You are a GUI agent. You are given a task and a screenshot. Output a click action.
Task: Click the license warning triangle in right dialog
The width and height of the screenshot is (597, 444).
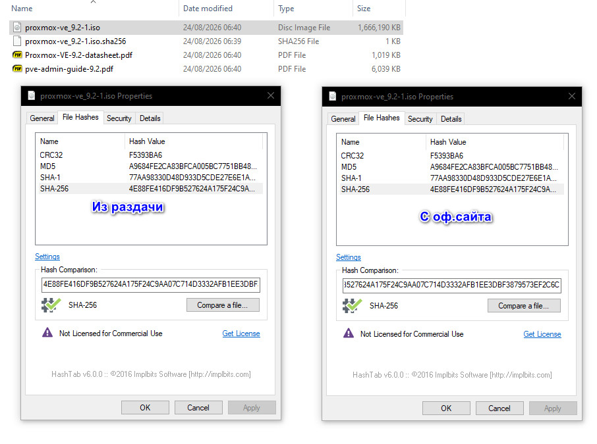349,333
